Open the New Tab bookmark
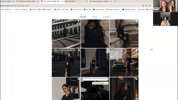 (87, 9)
